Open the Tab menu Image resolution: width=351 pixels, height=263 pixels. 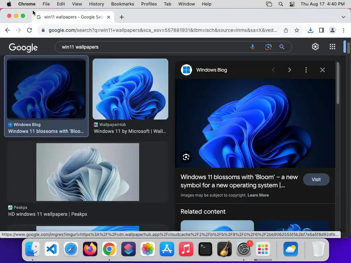tap(167, 4)
